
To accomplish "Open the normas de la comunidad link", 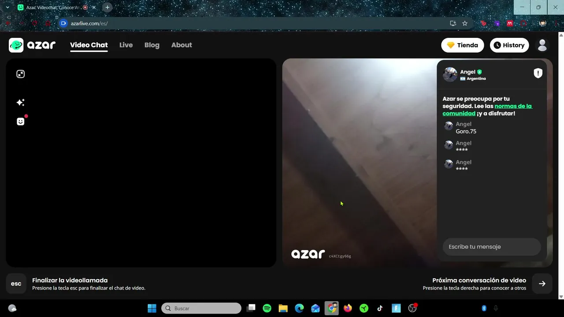I will click(x=487, y=110).
